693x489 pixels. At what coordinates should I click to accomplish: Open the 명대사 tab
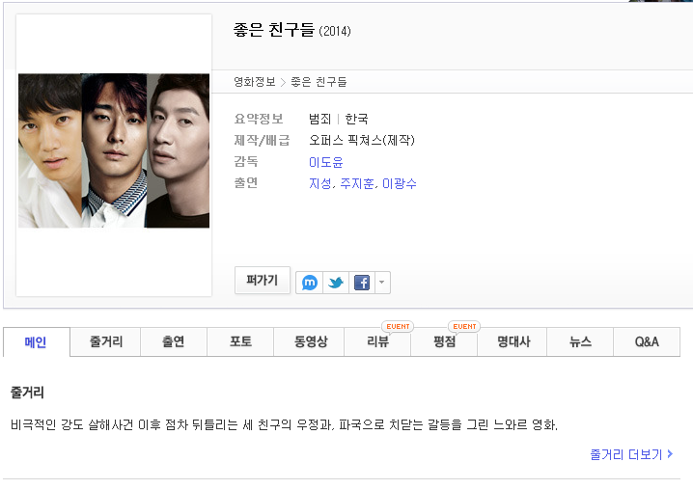513,341
